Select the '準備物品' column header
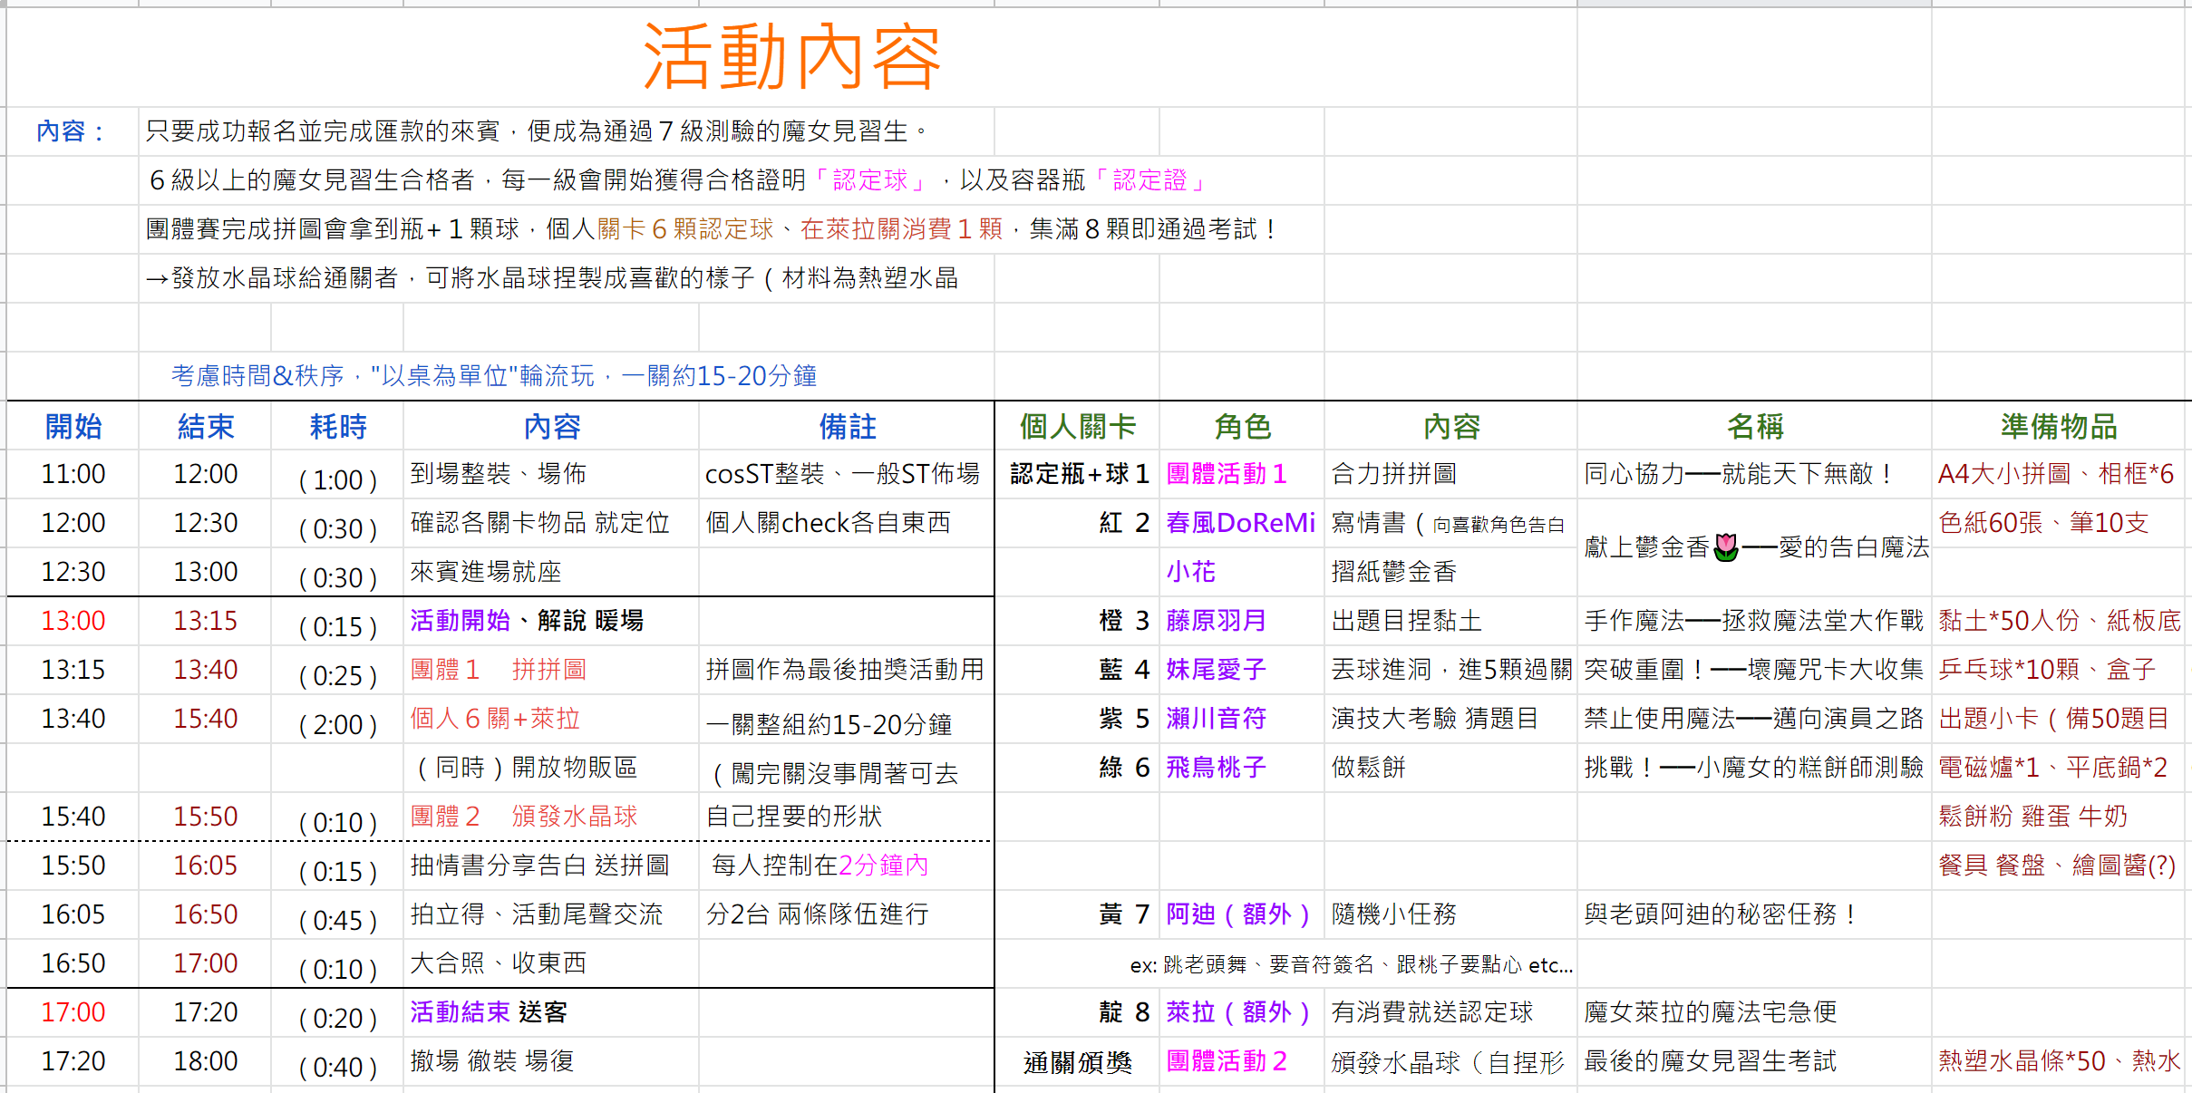Viewport: 2192px width, 1093px height. (x=2059, y=426)
